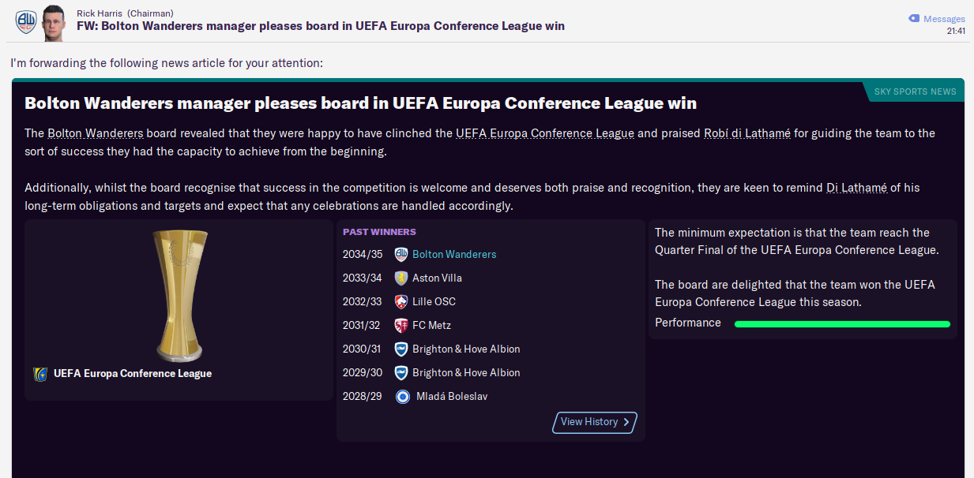Click Mladá Boleslav crest in past winners
Screen dimensions: 974x478
pyautogui.click(x=403, y=396)
